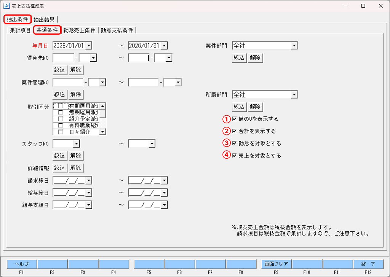The height and width of the screenshot is (277, 390).
Task: Click 解除 button under 所属部門
Action: (255, 107)
